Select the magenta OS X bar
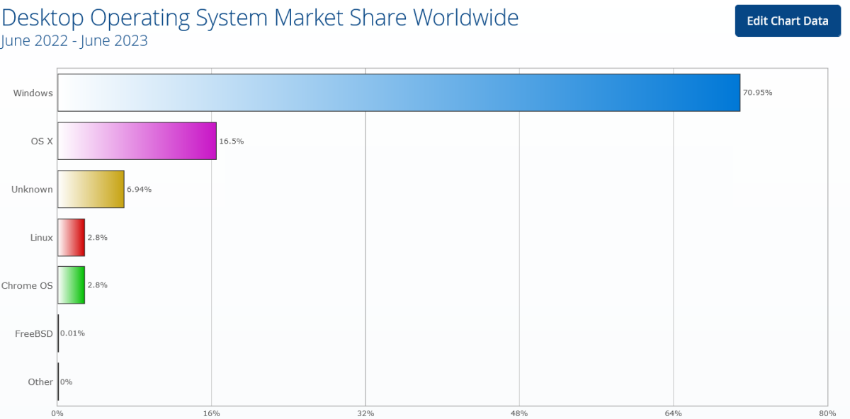The width and height of the screenshot is (850, 419). coord(137,141)
